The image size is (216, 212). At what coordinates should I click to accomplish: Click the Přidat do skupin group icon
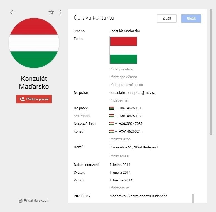(21, 201)
